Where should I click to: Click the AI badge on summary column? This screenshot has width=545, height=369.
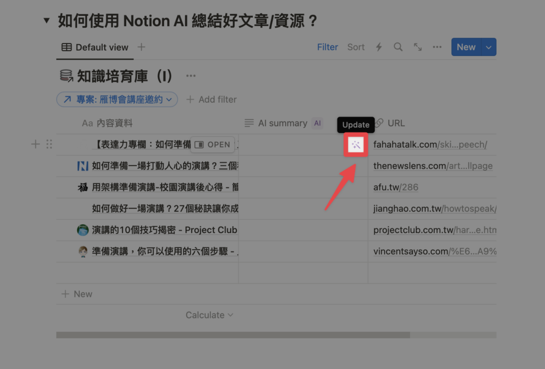317,123
